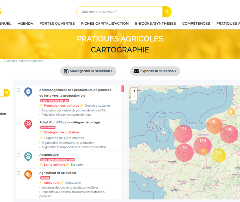This screenshot has height=202, width=240.
Task: Focus the 'Que recherchez-vous ?' search field
Action: [x=120, y=12]
